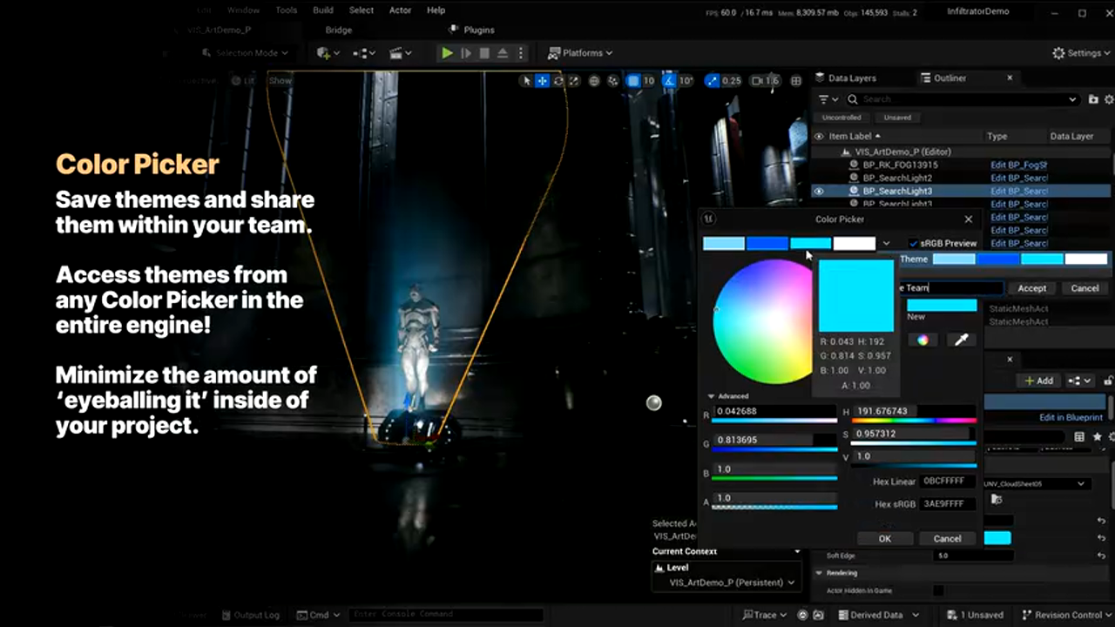Switch to the Data Layers tab
This screenshot has height=627, width=1115.
pos(851,78)
